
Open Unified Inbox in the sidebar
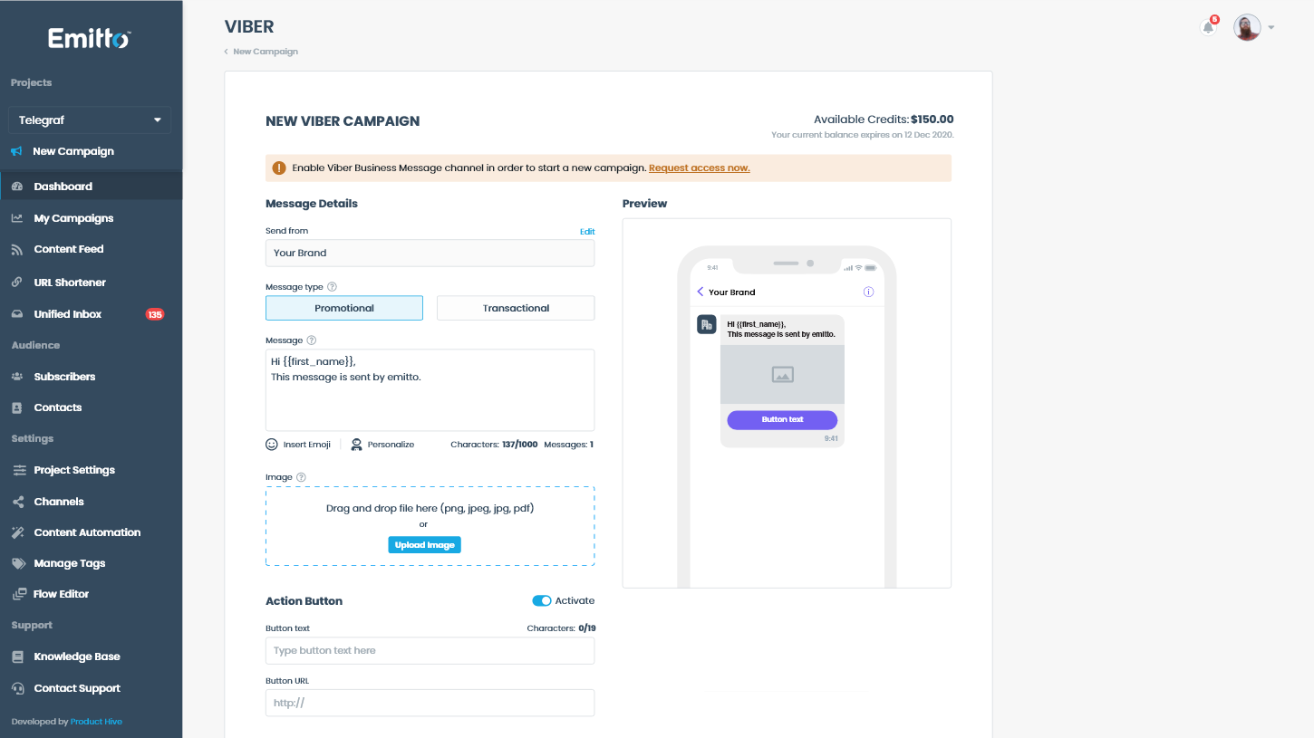point(68,314)
